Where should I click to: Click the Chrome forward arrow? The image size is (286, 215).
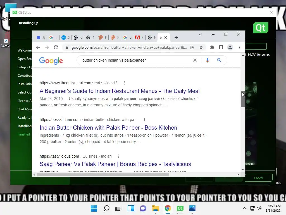click(x=47, y=47)
